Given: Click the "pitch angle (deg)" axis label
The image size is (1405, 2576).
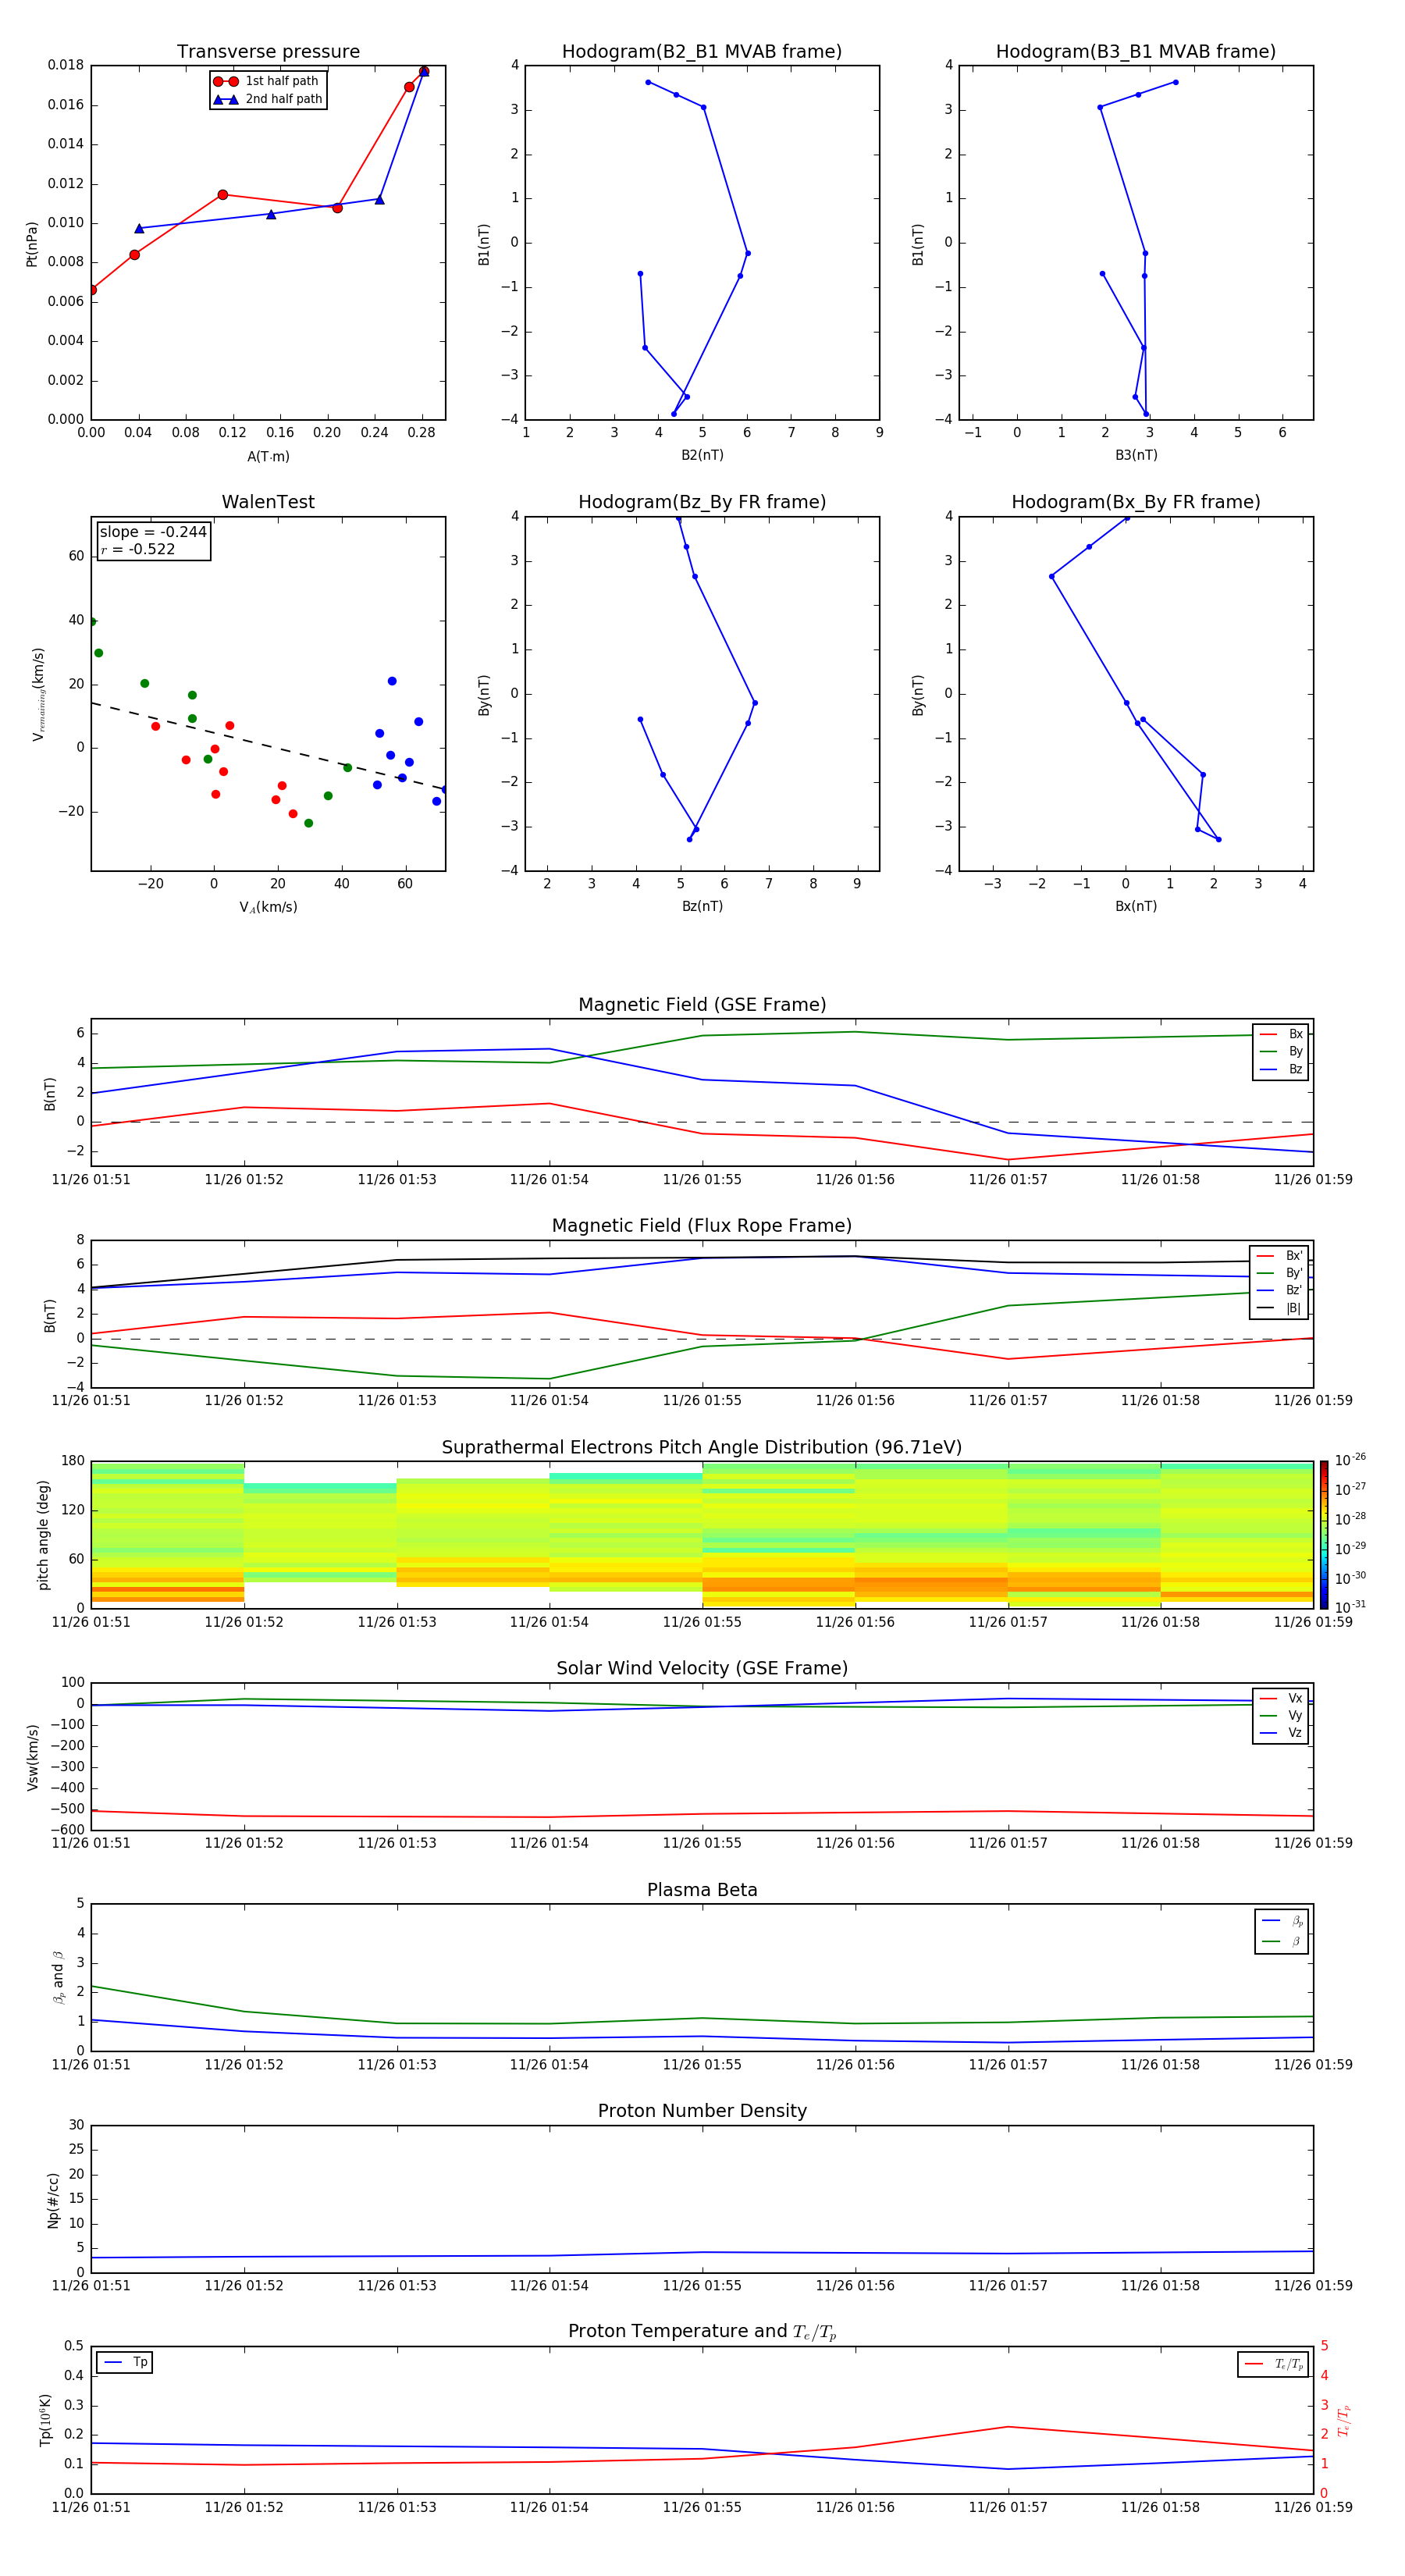Looking at the screenshot, I should point(43,1535).
